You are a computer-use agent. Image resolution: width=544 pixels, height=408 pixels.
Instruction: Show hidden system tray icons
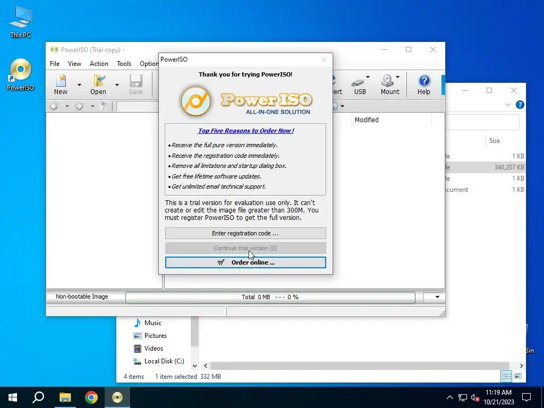pos(449,397)
